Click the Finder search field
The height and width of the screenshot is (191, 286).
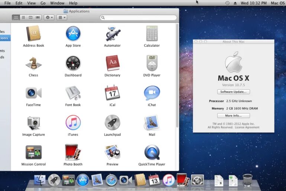[x=139, y=17]
